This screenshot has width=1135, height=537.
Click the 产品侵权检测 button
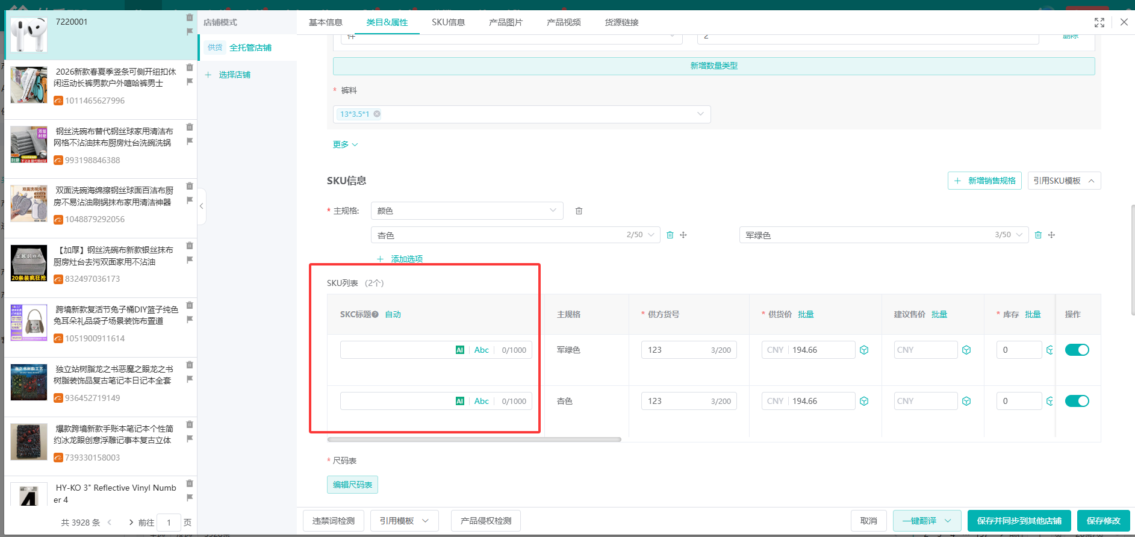(x=486, y=521)
